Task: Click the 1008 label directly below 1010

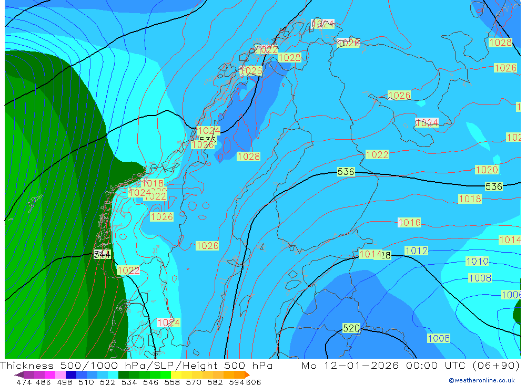Action: tap(480, 278)
